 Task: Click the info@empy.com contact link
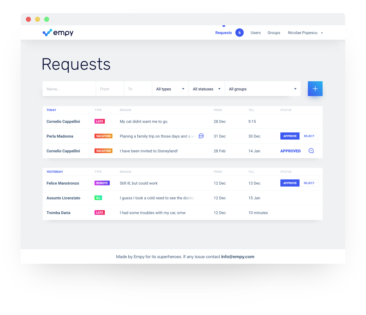237,257
